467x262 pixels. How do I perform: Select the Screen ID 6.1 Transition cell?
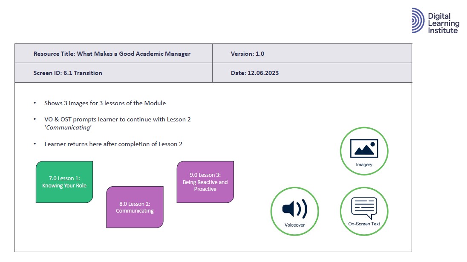(68, 73)
